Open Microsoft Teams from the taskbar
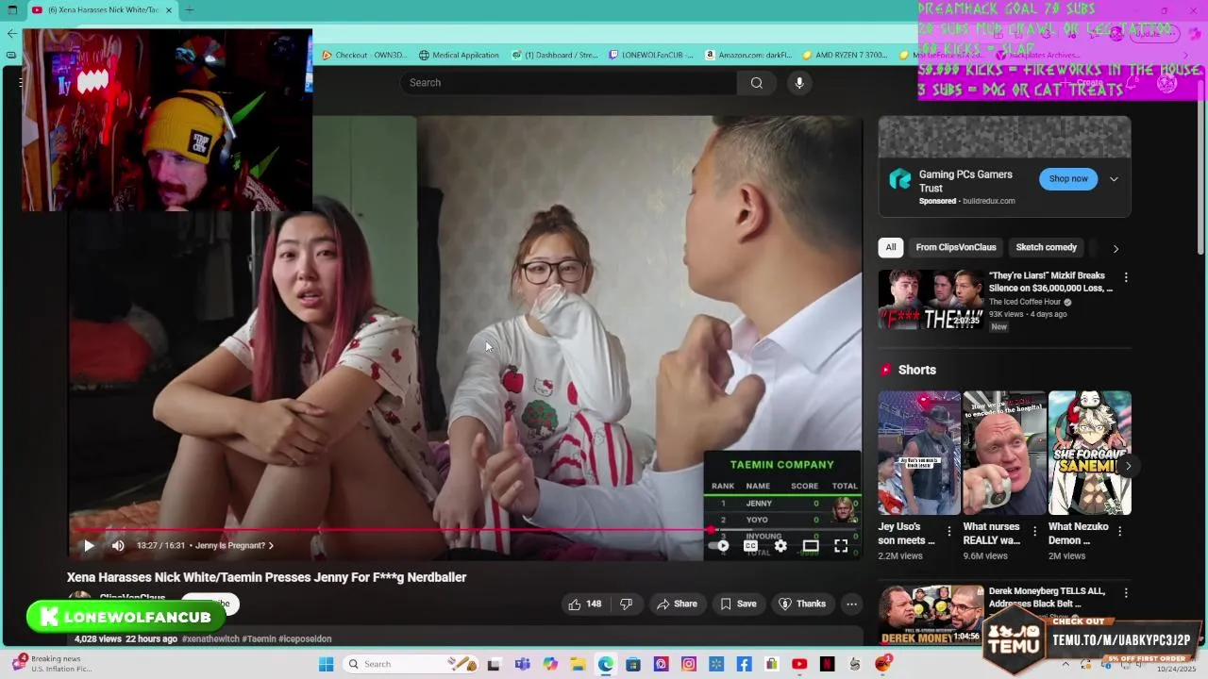 point(522,664)
